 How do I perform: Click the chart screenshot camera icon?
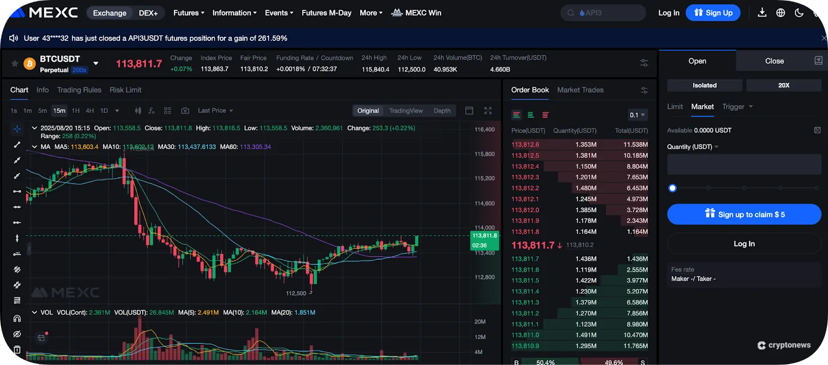point(185,111)
